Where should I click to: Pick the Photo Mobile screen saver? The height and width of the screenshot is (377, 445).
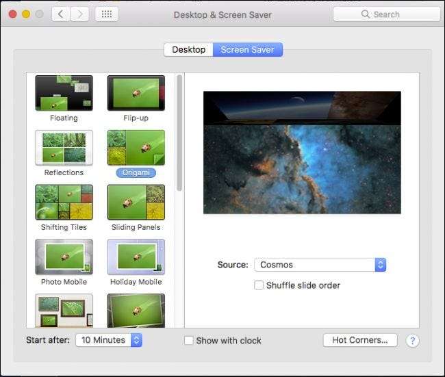point(64,257)
